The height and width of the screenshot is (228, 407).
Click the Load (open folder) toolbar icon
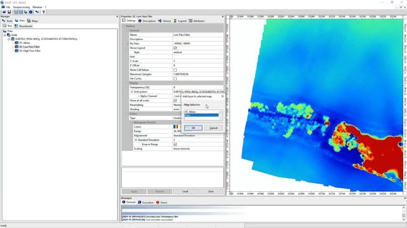click(4, 12)
